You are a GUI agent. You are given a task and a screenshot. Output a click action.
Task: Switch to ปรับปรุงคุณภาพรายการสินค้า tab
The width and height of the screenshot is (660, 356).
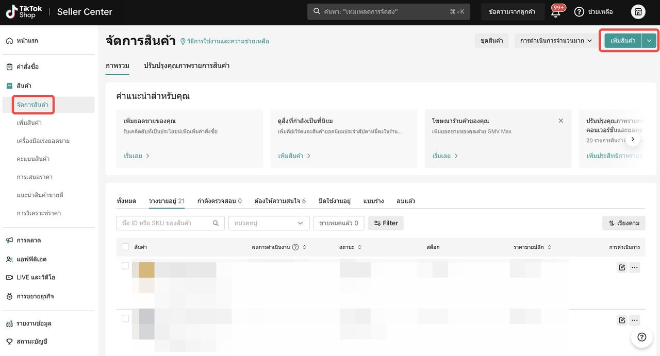(187, 66)
